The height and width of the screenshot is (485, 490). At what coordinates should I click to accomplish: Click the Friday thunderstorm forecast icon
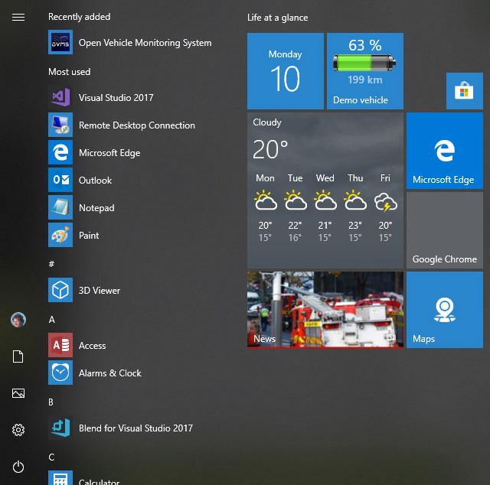[x=386, y=202]
